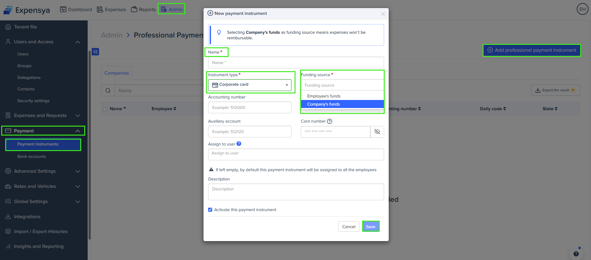Click the card number help question icon
This screenshot has width=591, height=260.
coord(330,121)
